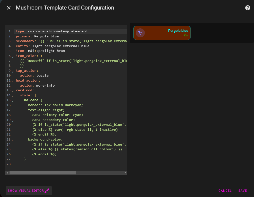Screen dimensions: 254x197
Task: Click the spotlight-beam icon in preview card
Action: tap(140, 33)
